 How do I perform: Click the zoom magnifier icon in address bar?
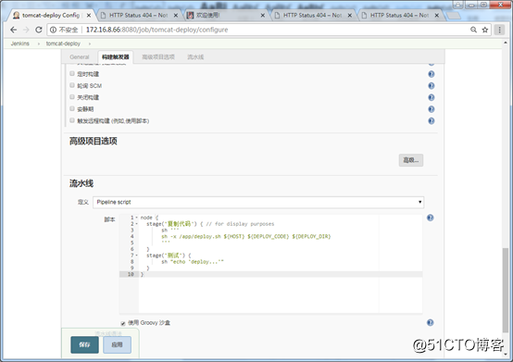(x=473, y=30)
